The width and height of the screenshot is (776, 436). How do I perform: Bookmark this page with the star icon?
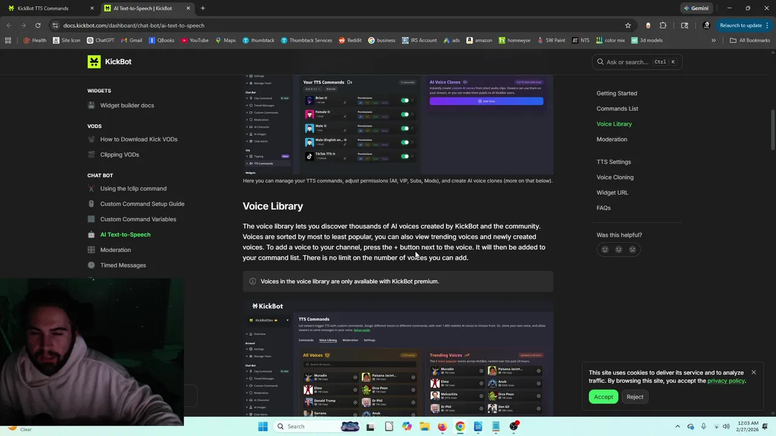pyautogui.click(x=628, y=25)
